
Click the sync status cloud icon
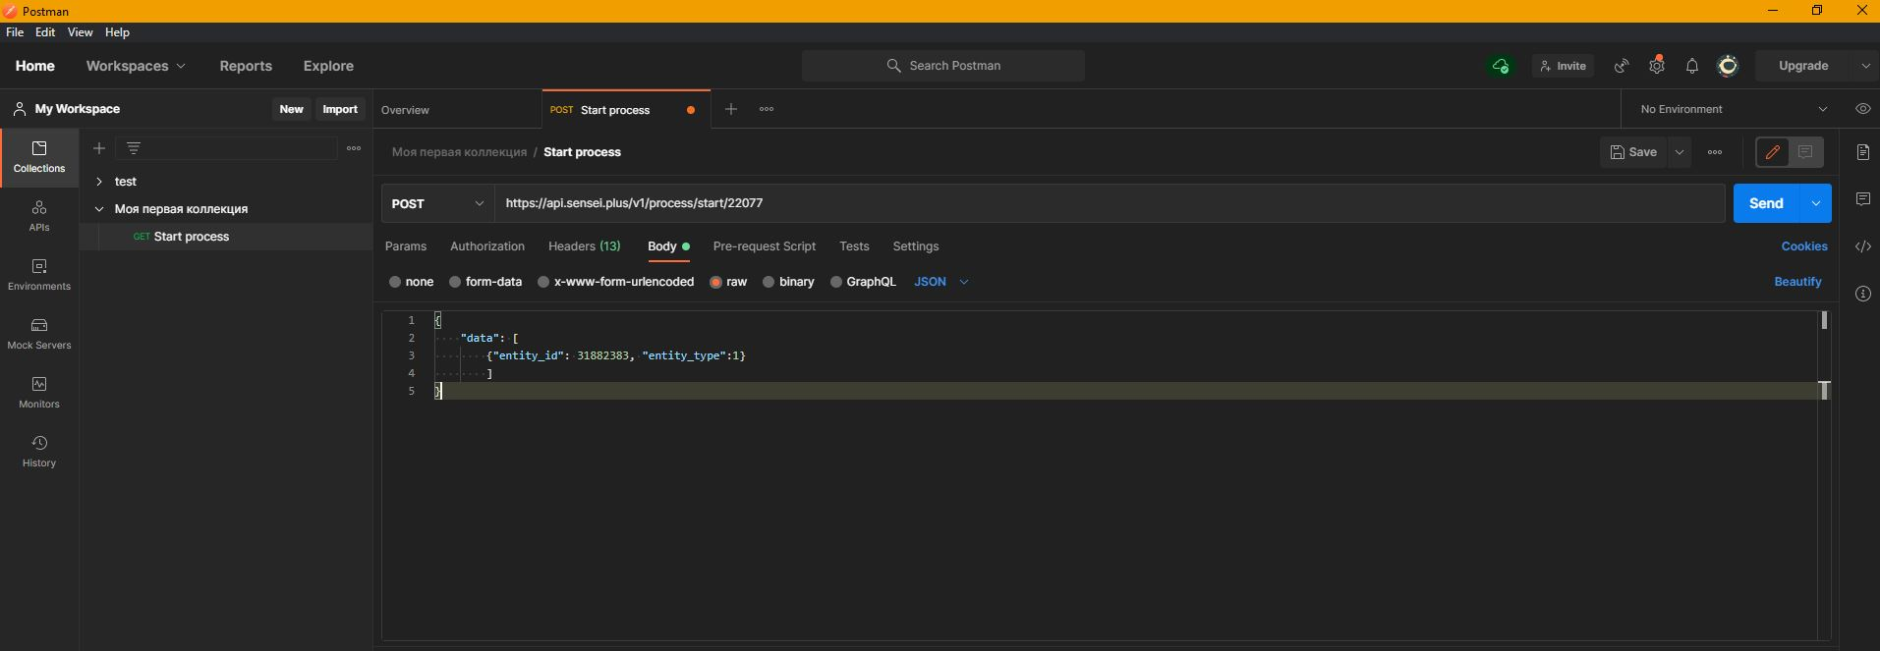click(x=1501, y=66)
